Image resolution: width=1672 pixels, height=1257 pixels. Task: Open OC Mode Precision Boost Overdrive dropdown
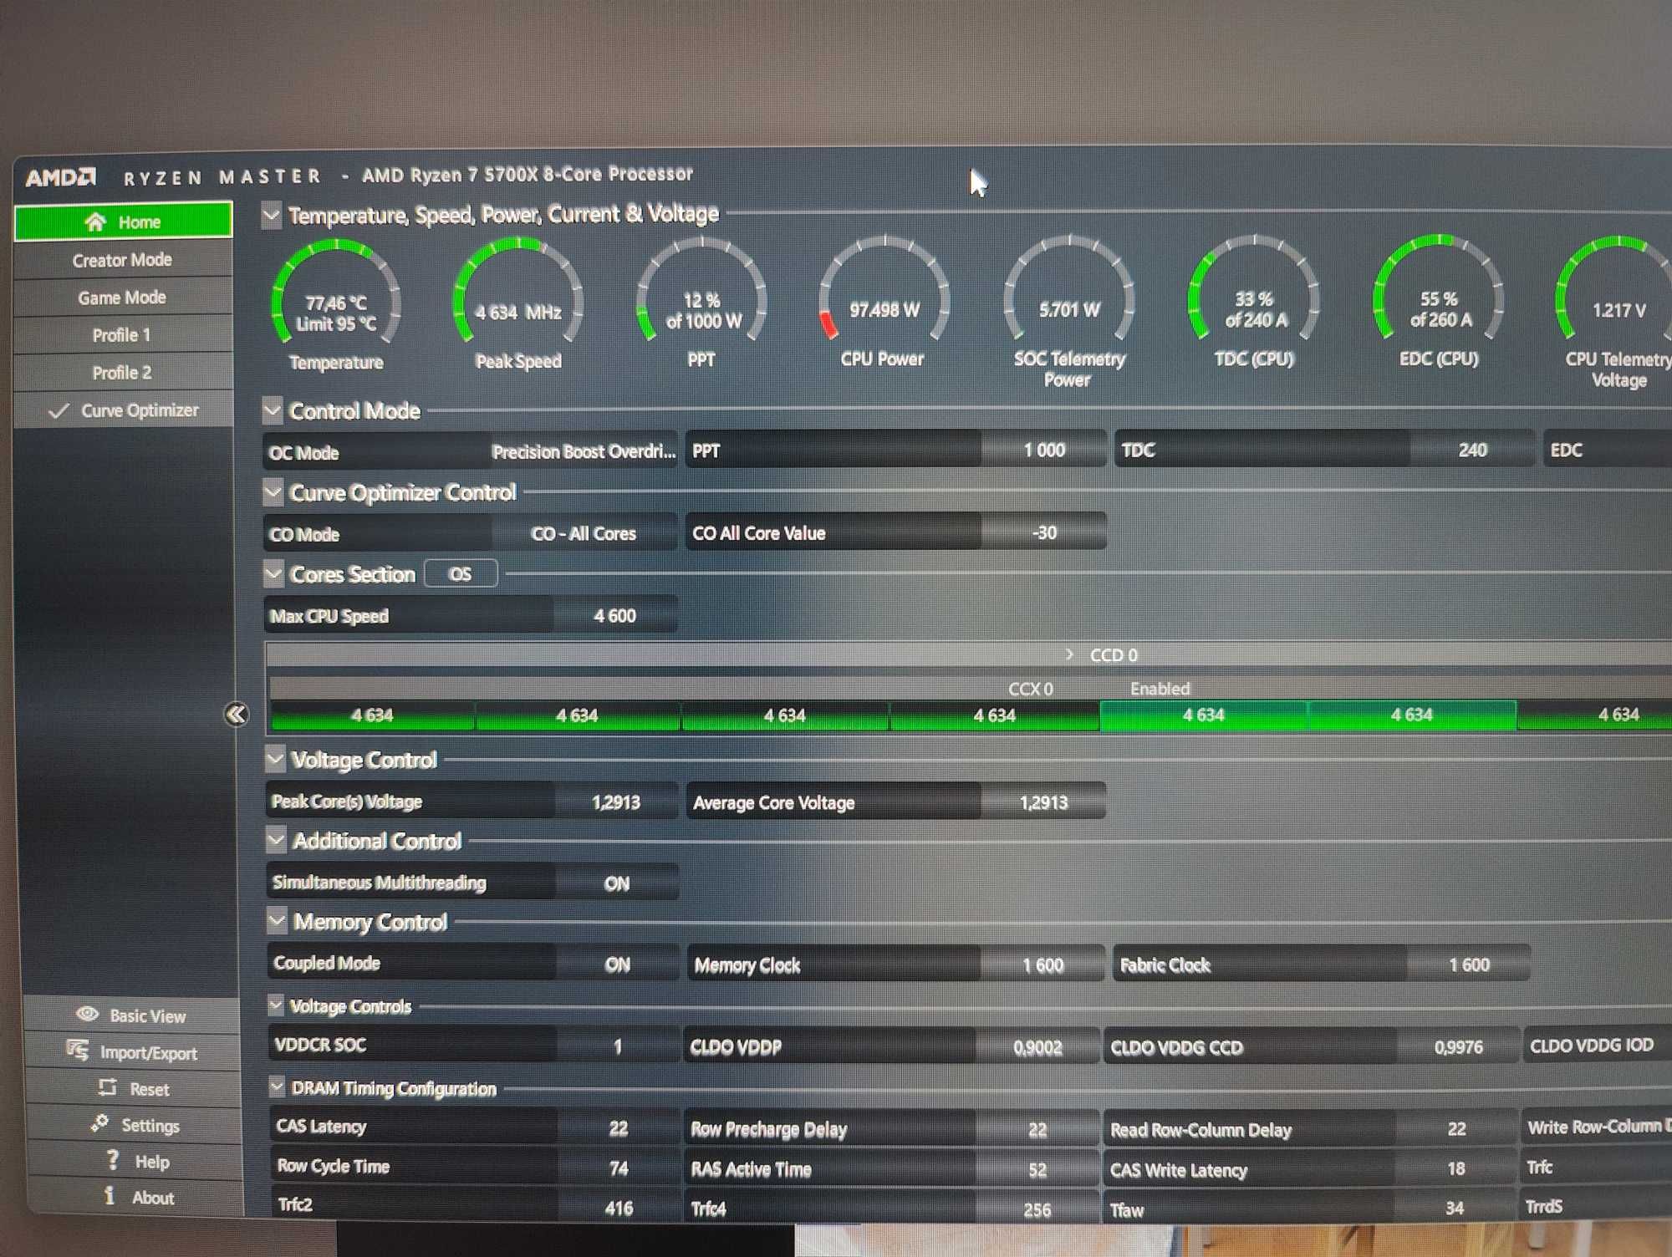pos(584,452)
